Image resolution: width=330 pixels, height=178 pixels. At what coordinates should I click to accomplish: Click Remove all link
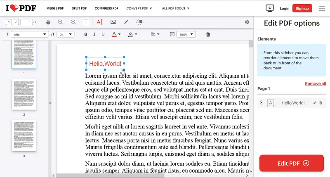click(316, 83)
